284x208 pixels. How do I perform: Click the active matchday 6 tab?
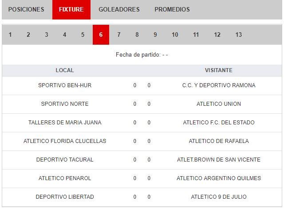coord(101,35)
